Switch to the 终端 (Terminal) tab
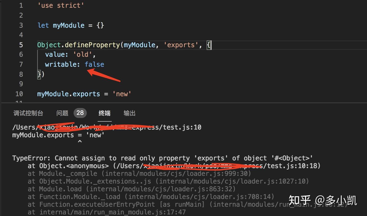The width and height of the screenshot is (367, 216). pyautogui.click(x=104, y=113)
